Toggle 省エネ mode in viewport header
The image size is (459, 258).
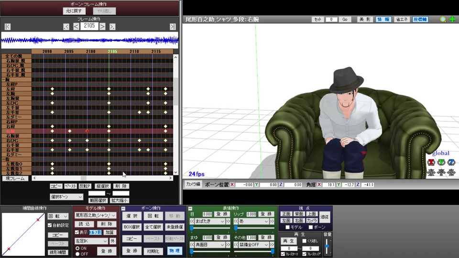[402, 19]
